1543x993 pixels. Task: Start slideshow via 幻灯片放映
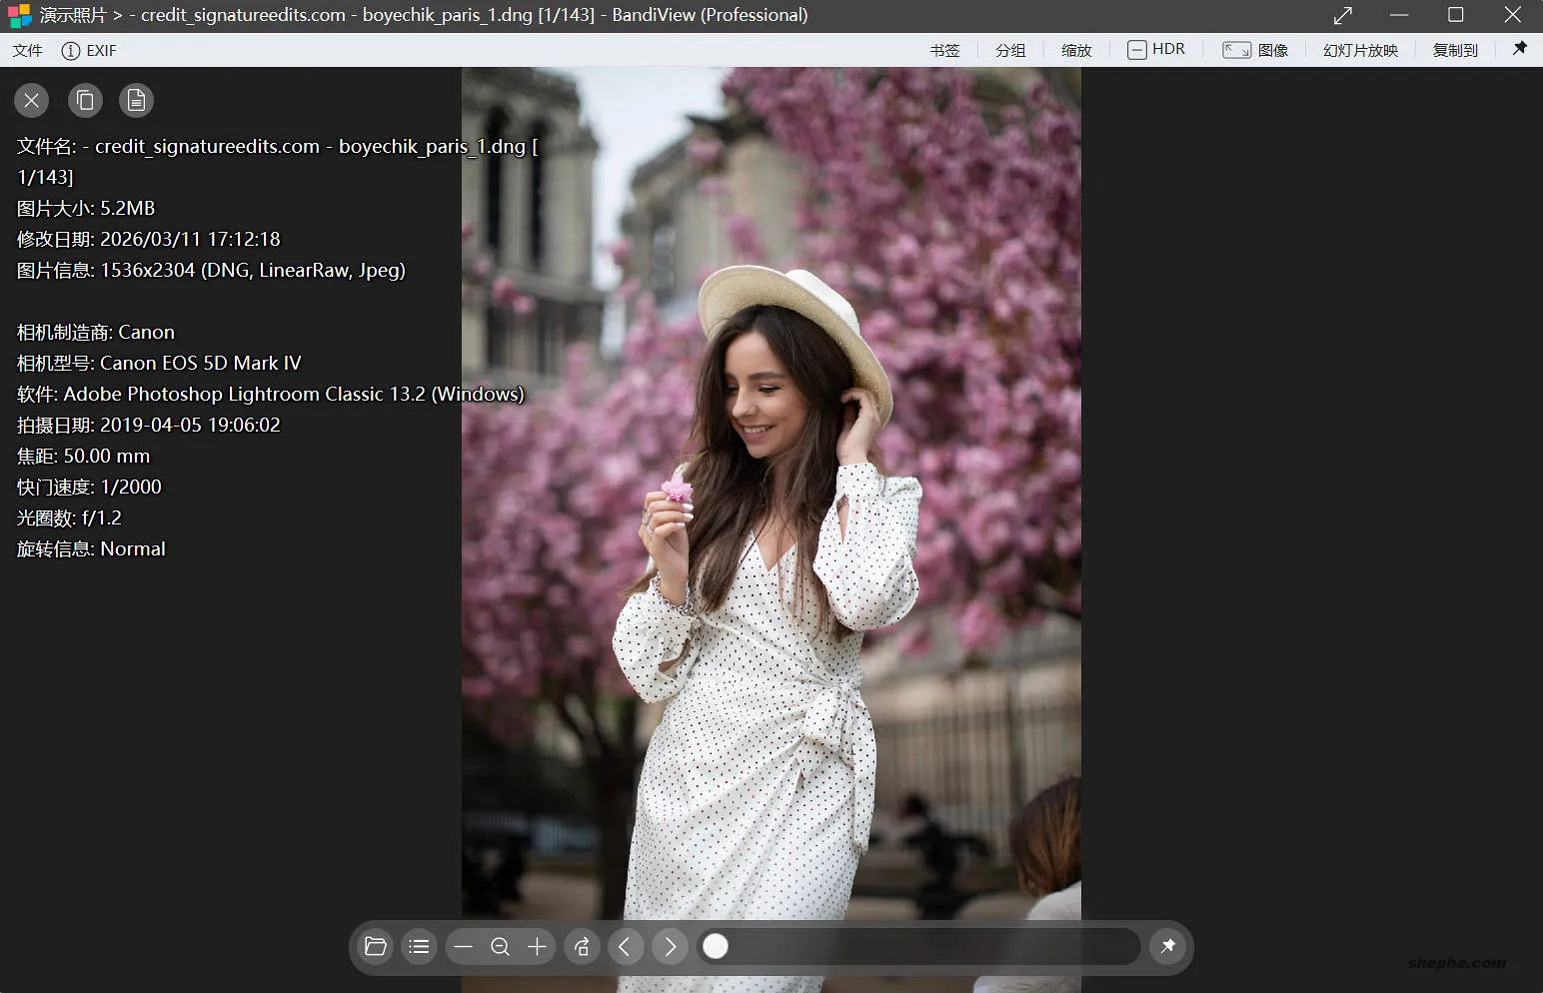tap(1360, 50)
